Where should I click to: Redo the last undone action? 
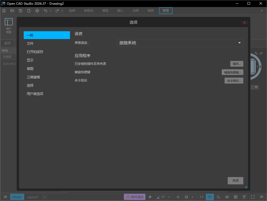coord(57,11)
